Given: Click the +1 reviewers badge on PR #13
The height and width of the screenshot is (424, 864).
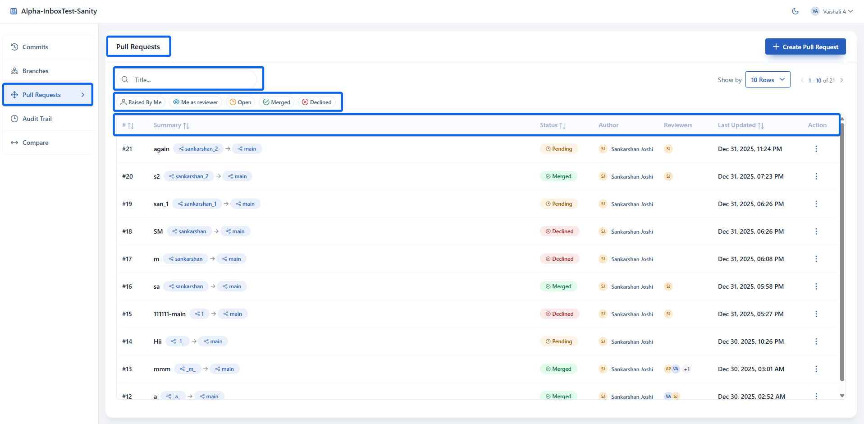Looking at the screenshot, I should click(x=687, y=369).
